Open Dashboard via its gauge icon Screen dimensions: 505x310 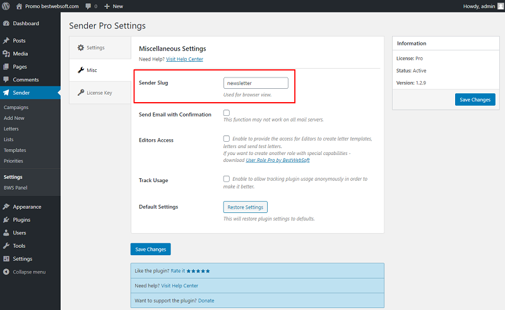[6, 23]
